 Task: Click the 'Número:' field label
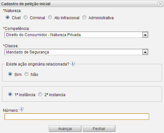coord(11,111)
